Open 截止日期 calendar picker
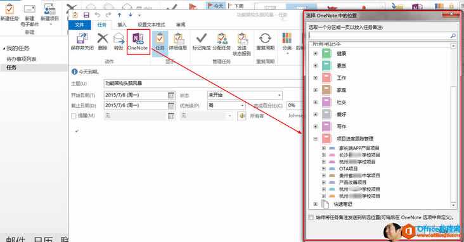This screenshot has width=464, height=242. 171,106
